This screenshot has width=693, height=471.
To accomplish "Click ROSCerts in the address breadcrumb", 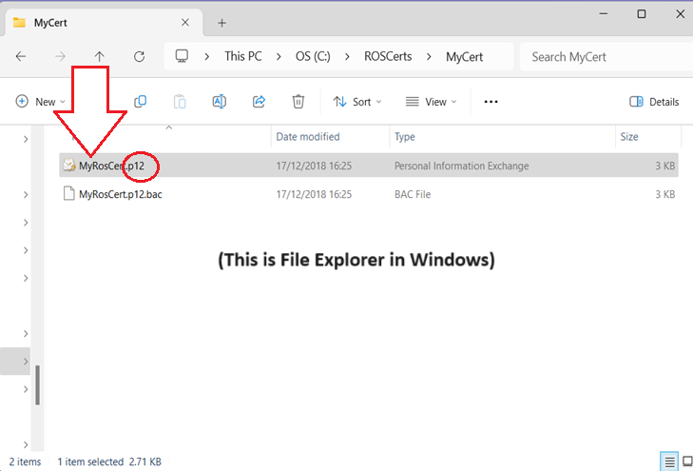I will [x=388, y=56].
